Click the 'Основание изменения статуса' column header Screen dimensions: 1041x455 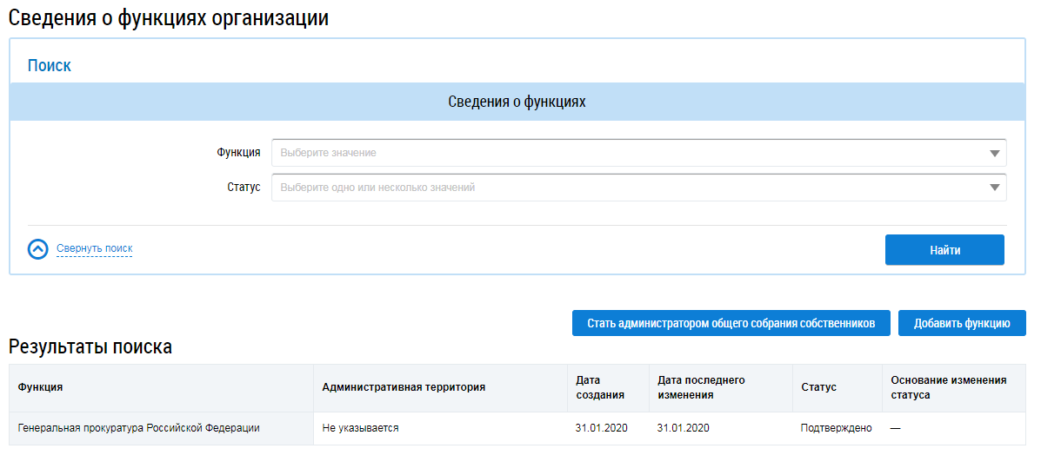point(948,387)
